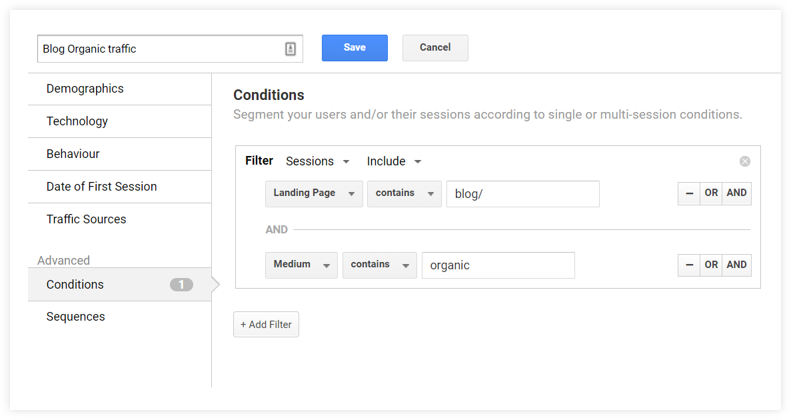Open the contains operator for Landing Page
Screen dimensions: 791x420
click(404, 193)
